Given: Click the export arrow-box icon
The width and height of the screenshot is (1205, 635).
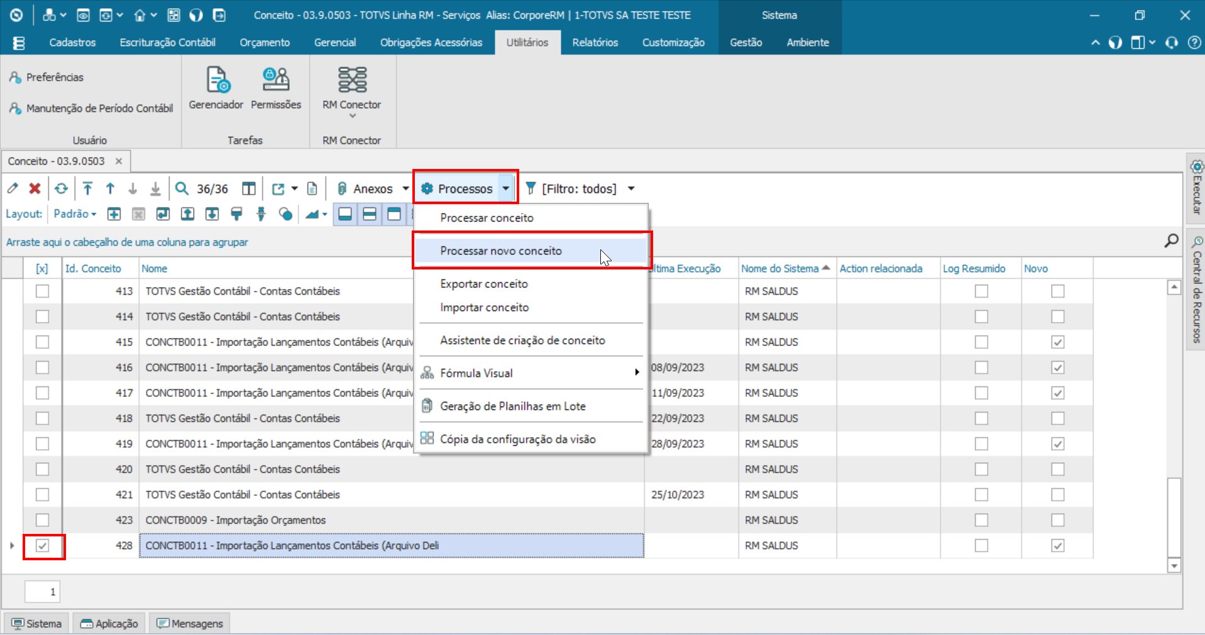Looking at the screenshot, I should (278, 188).
